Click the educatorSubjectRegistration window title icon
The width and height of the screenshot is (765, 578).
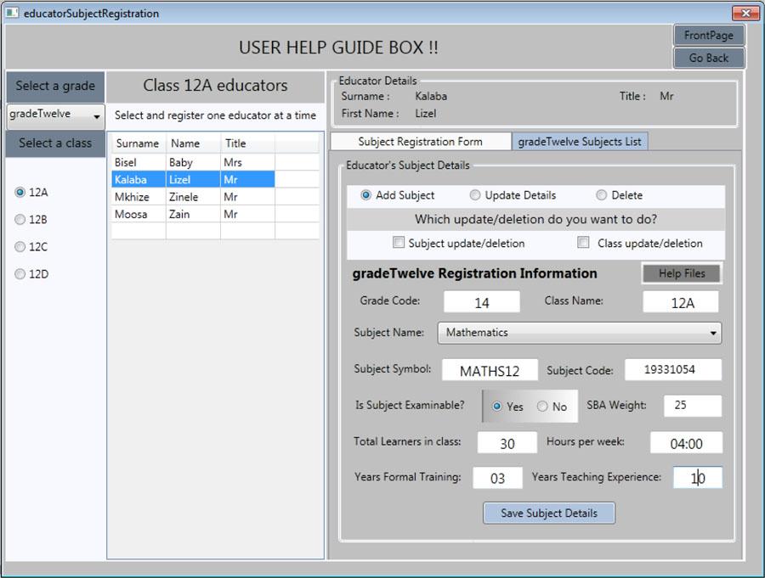click(12, 14)
